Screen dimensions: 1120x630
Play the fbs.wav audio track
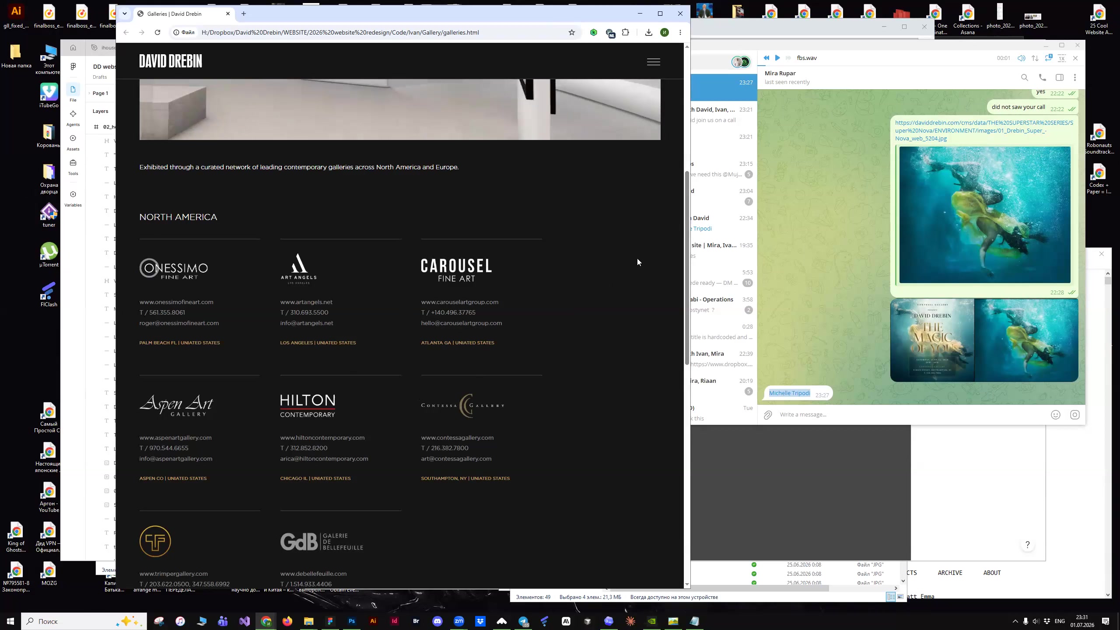[777, 58]
